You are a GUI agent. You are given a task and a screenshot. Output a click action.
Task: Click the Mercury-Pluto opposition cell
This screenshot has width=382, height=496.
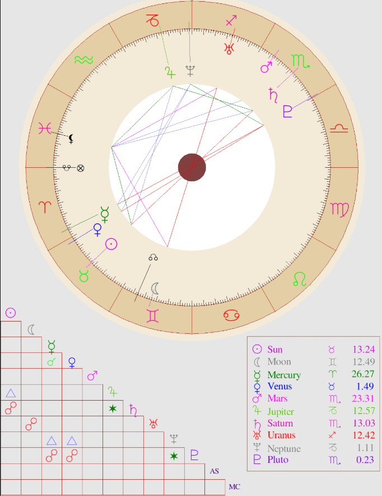[52, 456]
